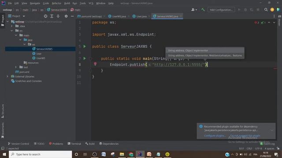Collapse the src folder node
Screen dimensions: 282x158
coord(12,31)
